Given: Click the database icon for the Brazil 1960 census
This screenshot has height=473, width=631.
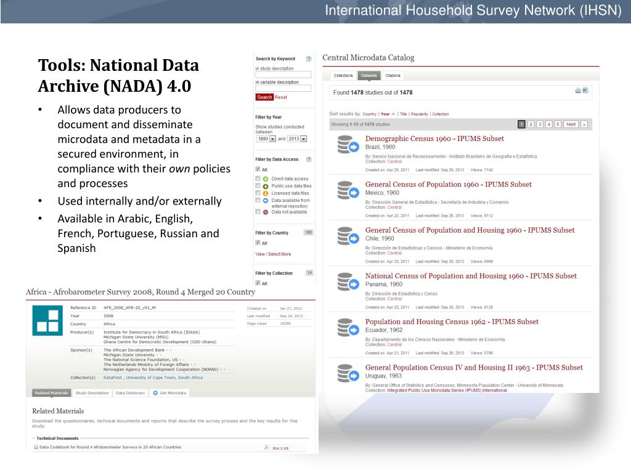Looking at the screenshot, I should tap(348, 145).
